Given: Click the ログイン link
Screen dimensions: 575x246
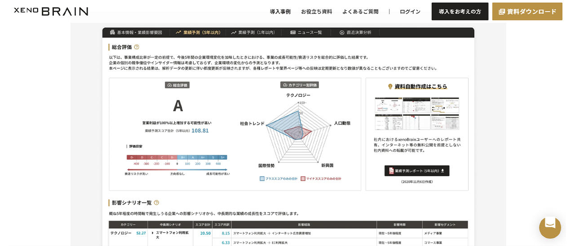Looking at the screenshot, I should (410, 12).
